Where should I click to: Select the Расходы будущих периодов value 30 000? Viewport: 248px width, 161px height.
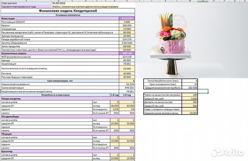tap(127, 77)
